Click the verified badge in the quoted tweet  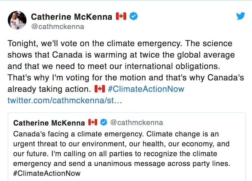point(104,122)
